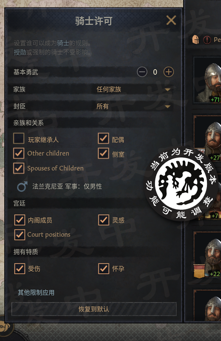This screenshot has width=221, height=341.
Task: Click the 家族 dropdown arrow
Action: 167,90
